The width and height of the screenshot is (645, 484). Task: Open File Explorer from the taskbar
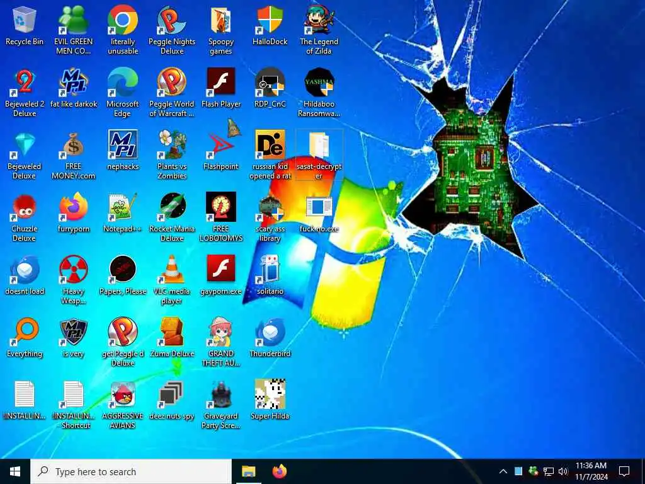[248, 471]
